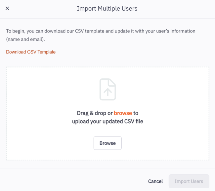Screen dimensions: 215x191
Task: Click the 'CSV template' words in the instructions
Action: 93,31
